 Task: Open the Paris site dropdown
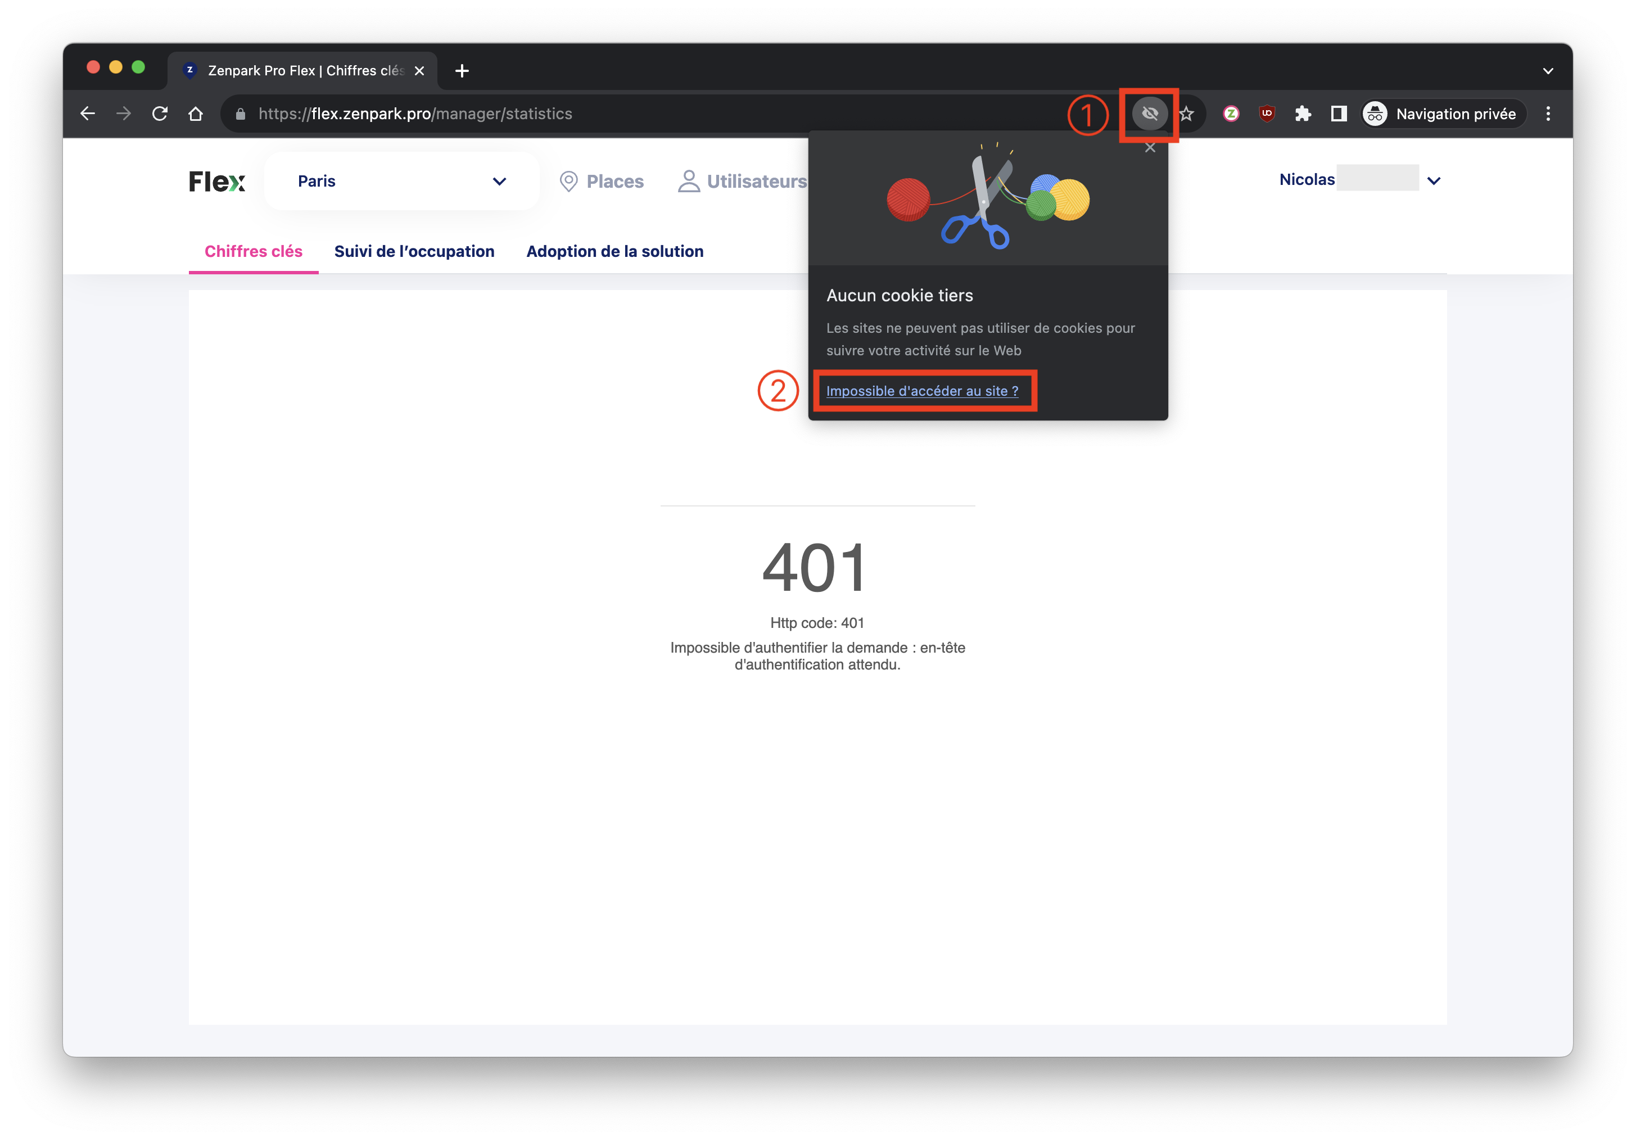point(402,181)
